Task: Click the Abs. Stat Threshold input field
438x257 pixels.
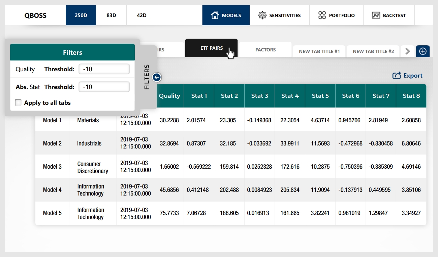Action: (x=104, y=87)
